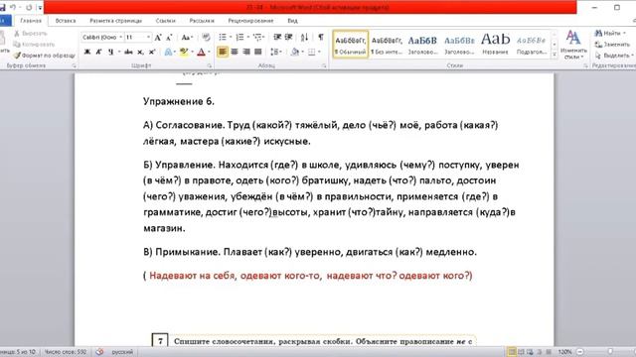Select justify alignment icon
The height and width of the screenshot is (357, 636).
(258, 52)
